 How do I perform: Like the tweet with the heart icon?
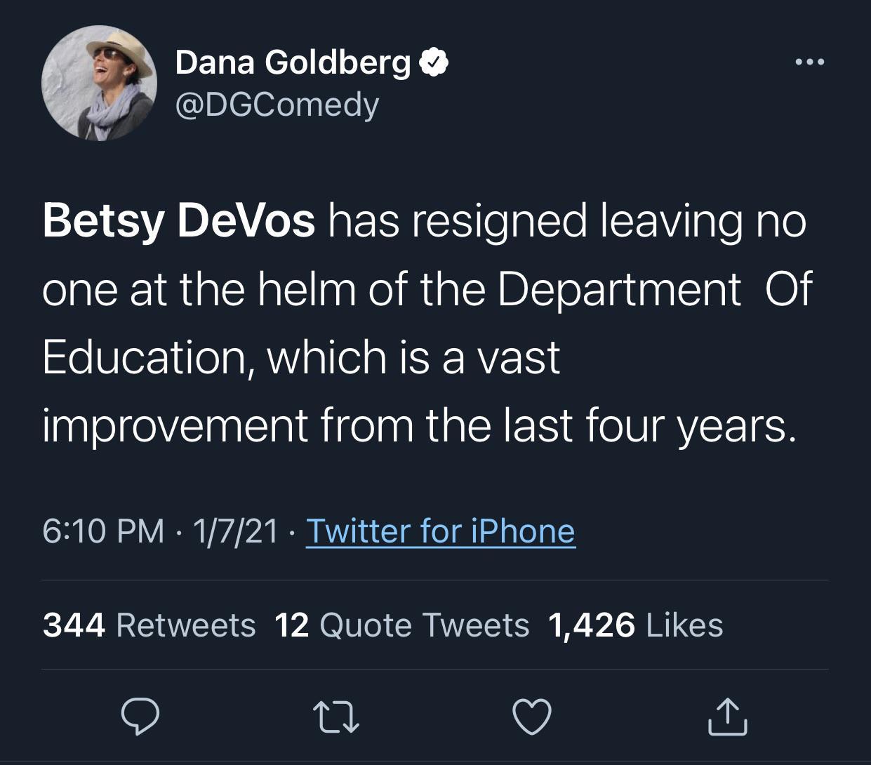532,717
